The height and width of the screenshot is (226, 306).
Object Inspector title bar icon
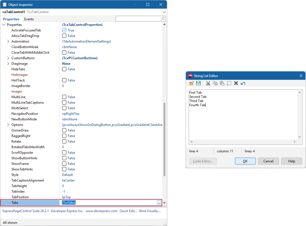click(x=4, y=4)
